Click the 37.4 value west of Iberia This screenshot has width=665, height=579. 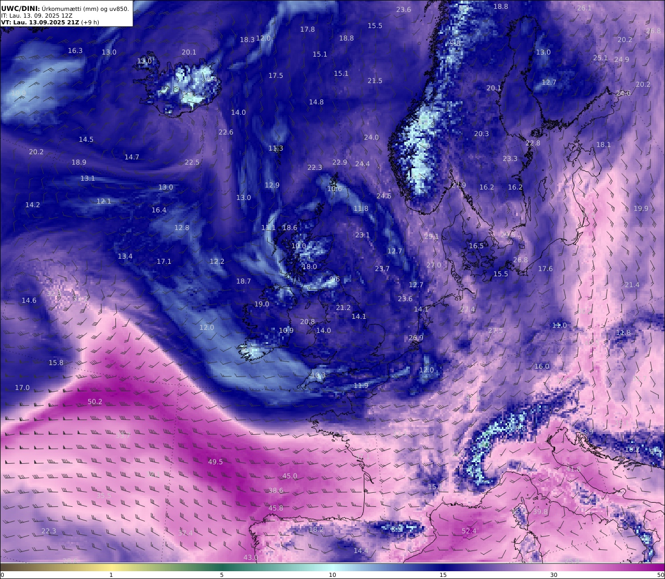[185, 533]
